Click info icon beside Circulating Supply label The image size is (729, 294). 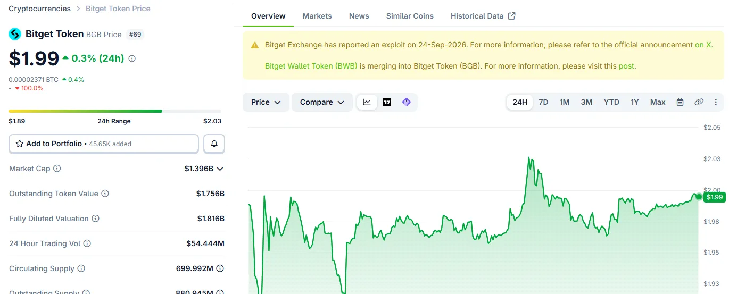81,268
